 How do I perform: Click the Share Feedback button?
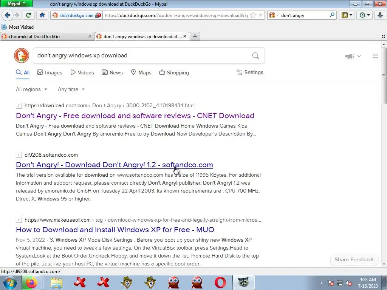click(354, 259)
